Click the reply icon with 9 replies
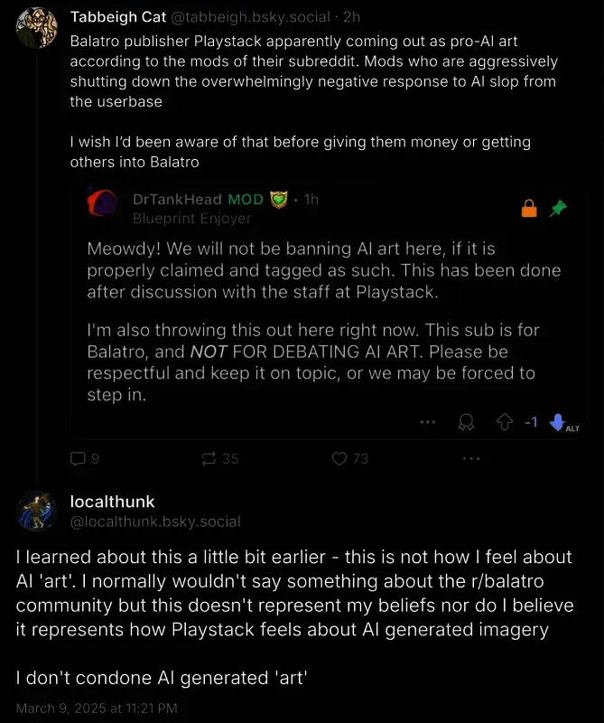The width and height of the screenshot is (604, 723). coord(78,458)
